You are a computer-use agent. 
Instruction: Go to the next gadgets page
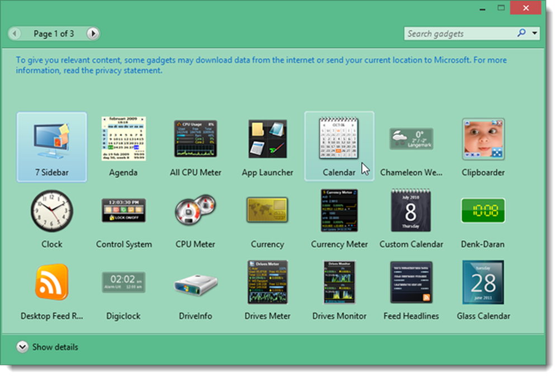point(93,34)
